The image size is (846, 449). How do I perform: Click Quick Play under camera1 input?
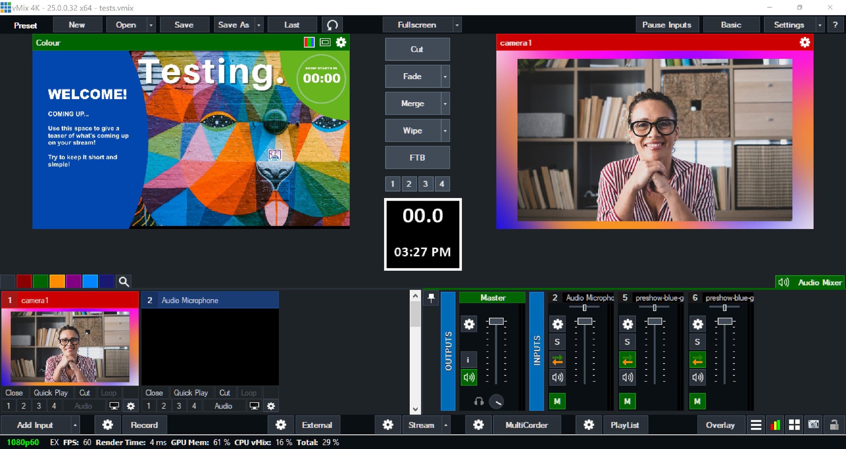pos(50,392)
